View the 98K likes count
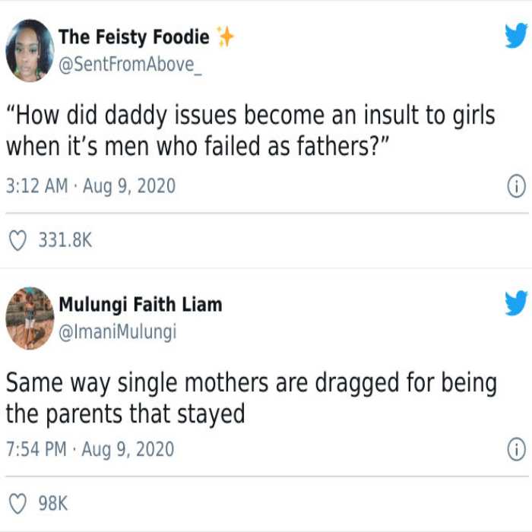Viewport: 532px width, 532px height. click(53, 503)
